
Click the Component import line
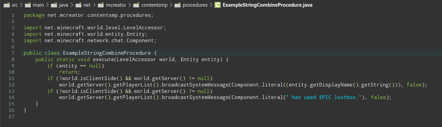tap(90, 40)
